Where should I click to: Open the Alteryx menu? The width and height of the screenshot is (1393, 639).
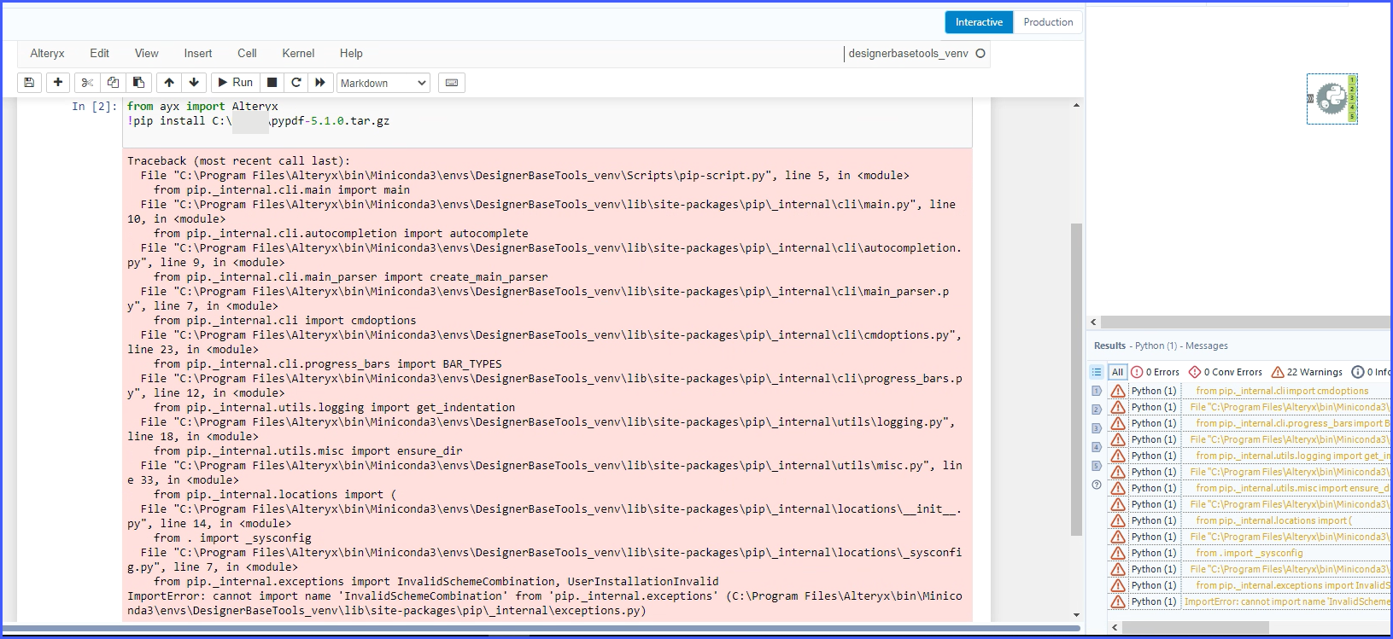[47, 53]
